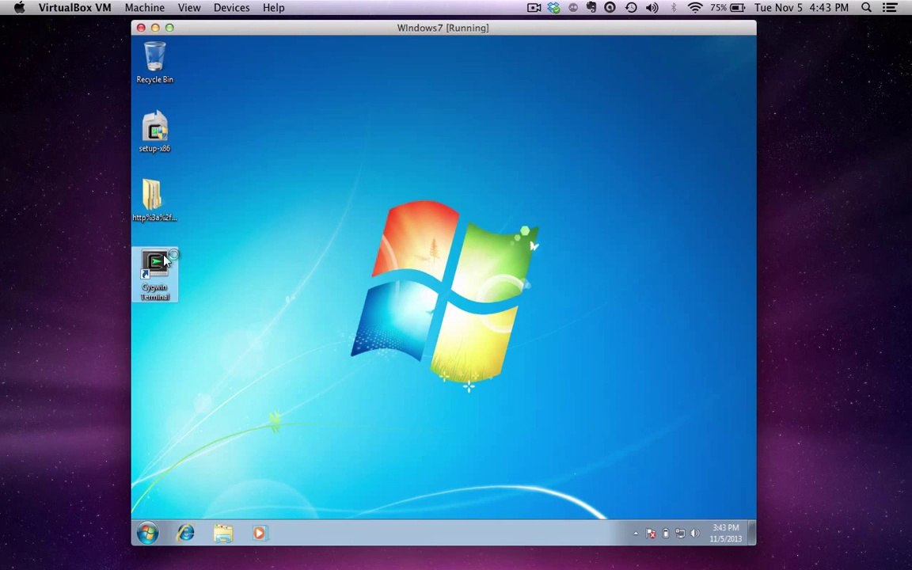Screen dimensions: 912x570
Task: Open the Evernote elephant menu bar icon
Action: point(591,8)
